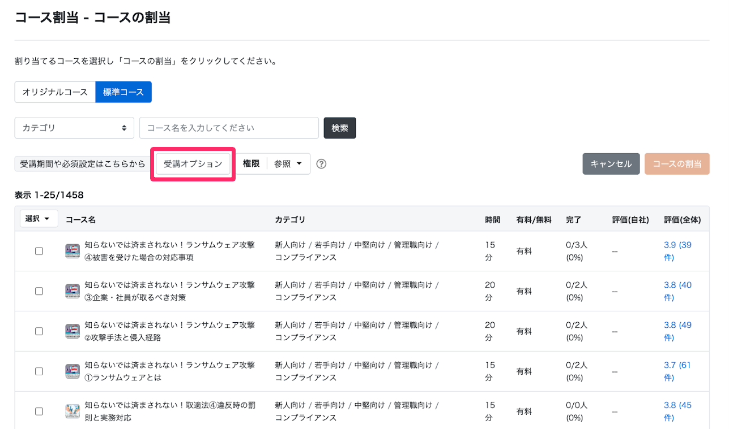Check the box for ③企業・社員が取るべき対策 course
Screen dimensions: 729x429
39,291
